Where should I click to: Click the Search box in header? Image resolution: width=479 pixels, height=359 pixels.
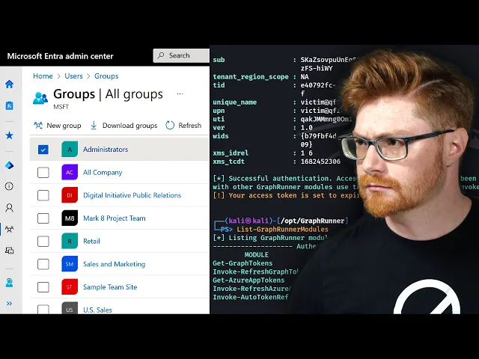tap(181, 55)
